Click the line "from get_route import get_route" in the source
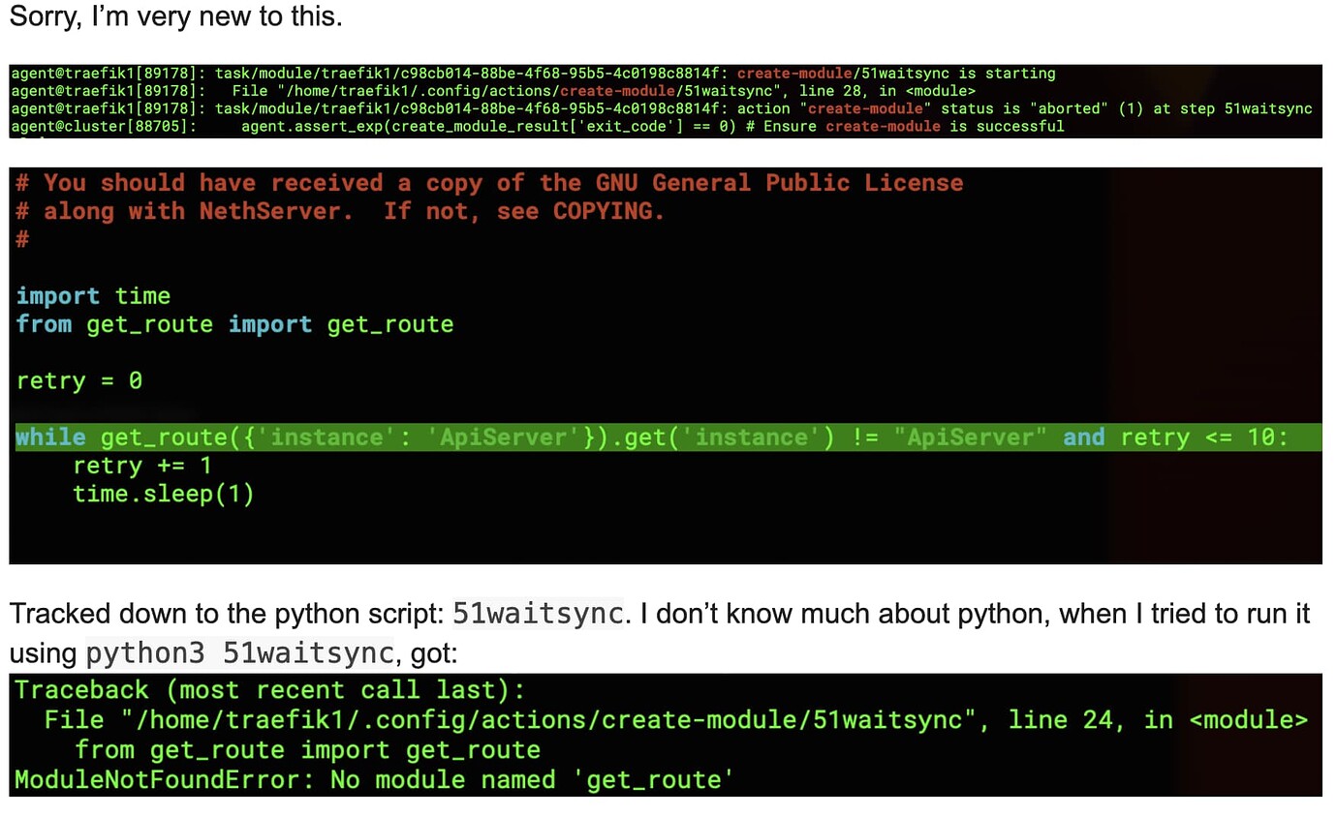 point(234,324)
